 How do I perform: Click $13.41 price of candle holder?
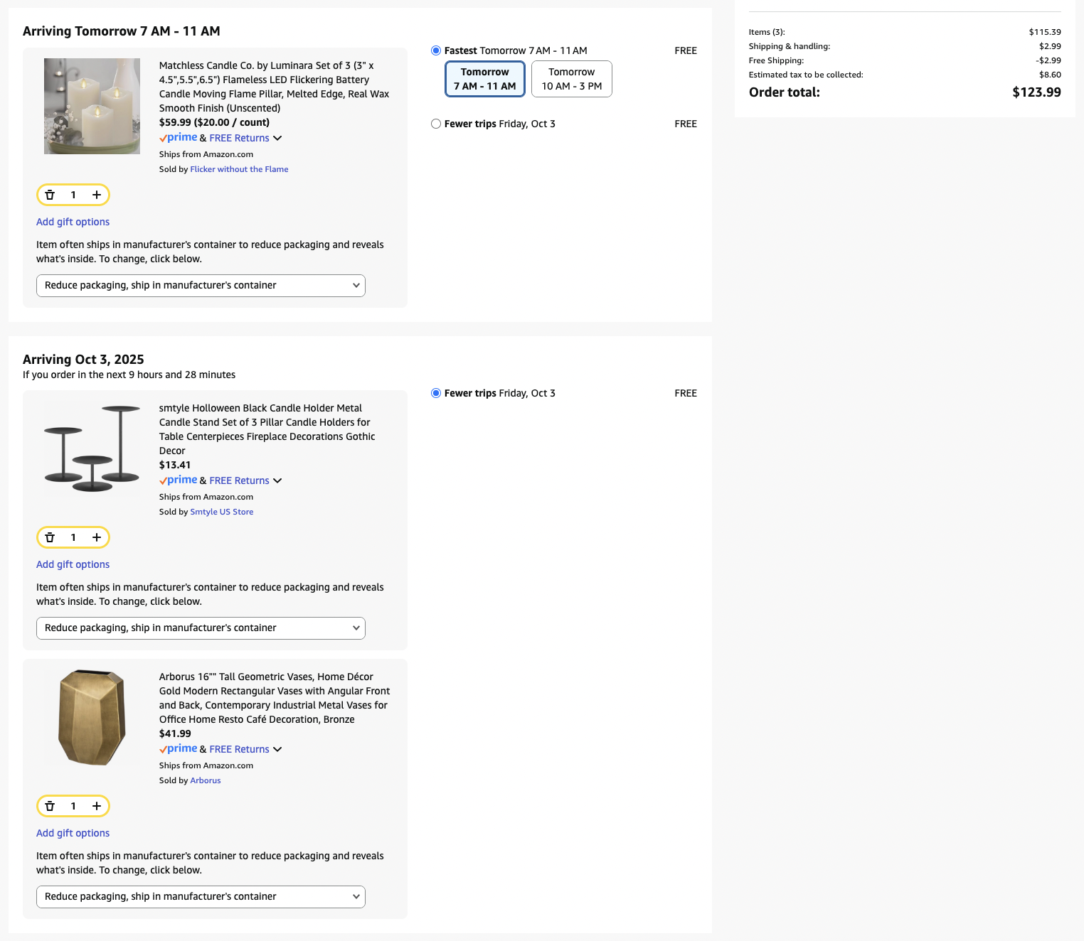(x=175, y=465)
